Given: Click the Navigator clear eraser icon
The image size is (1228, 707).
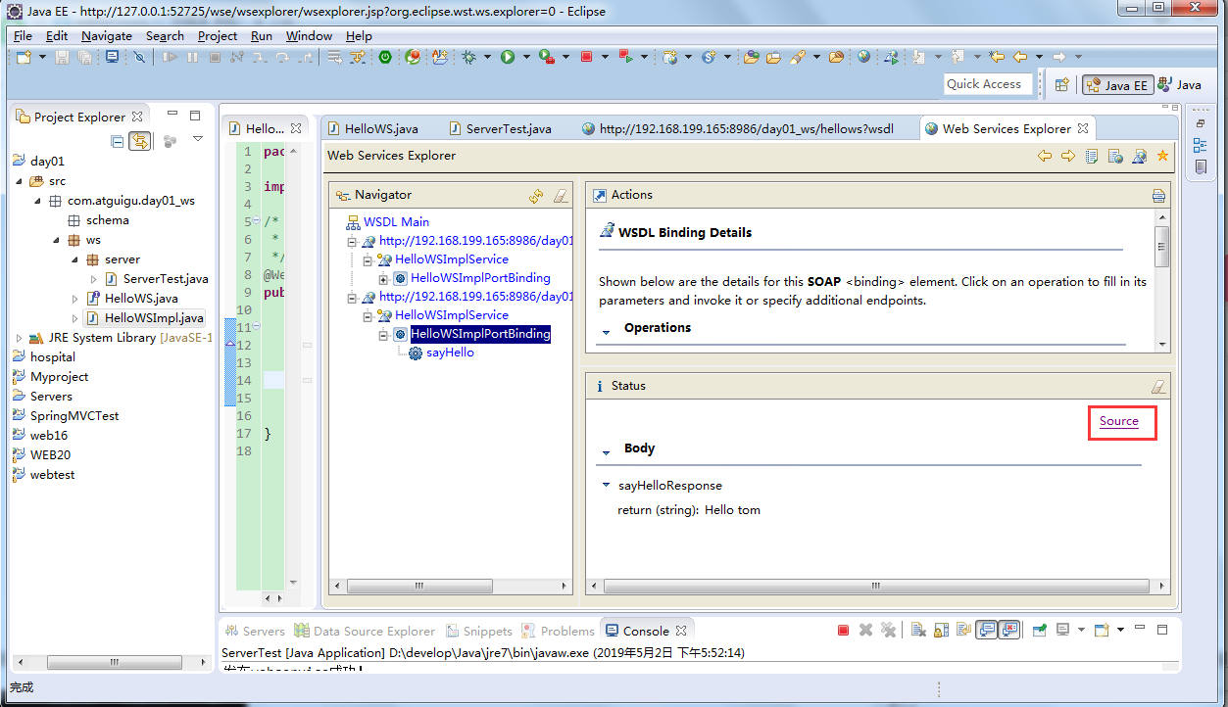Looking at the screenshot, I should pyautogui.click(x=561, y=196).
